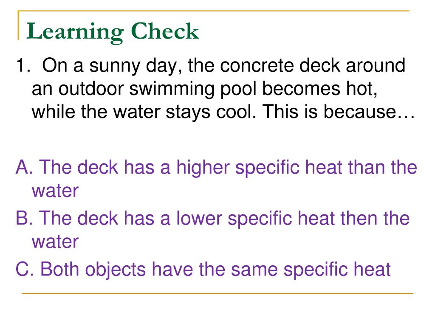Image resolution: width=435 pixels, height=326 pixels.
Task: Select answer B about lower specific heat
Action: point(212,230)
